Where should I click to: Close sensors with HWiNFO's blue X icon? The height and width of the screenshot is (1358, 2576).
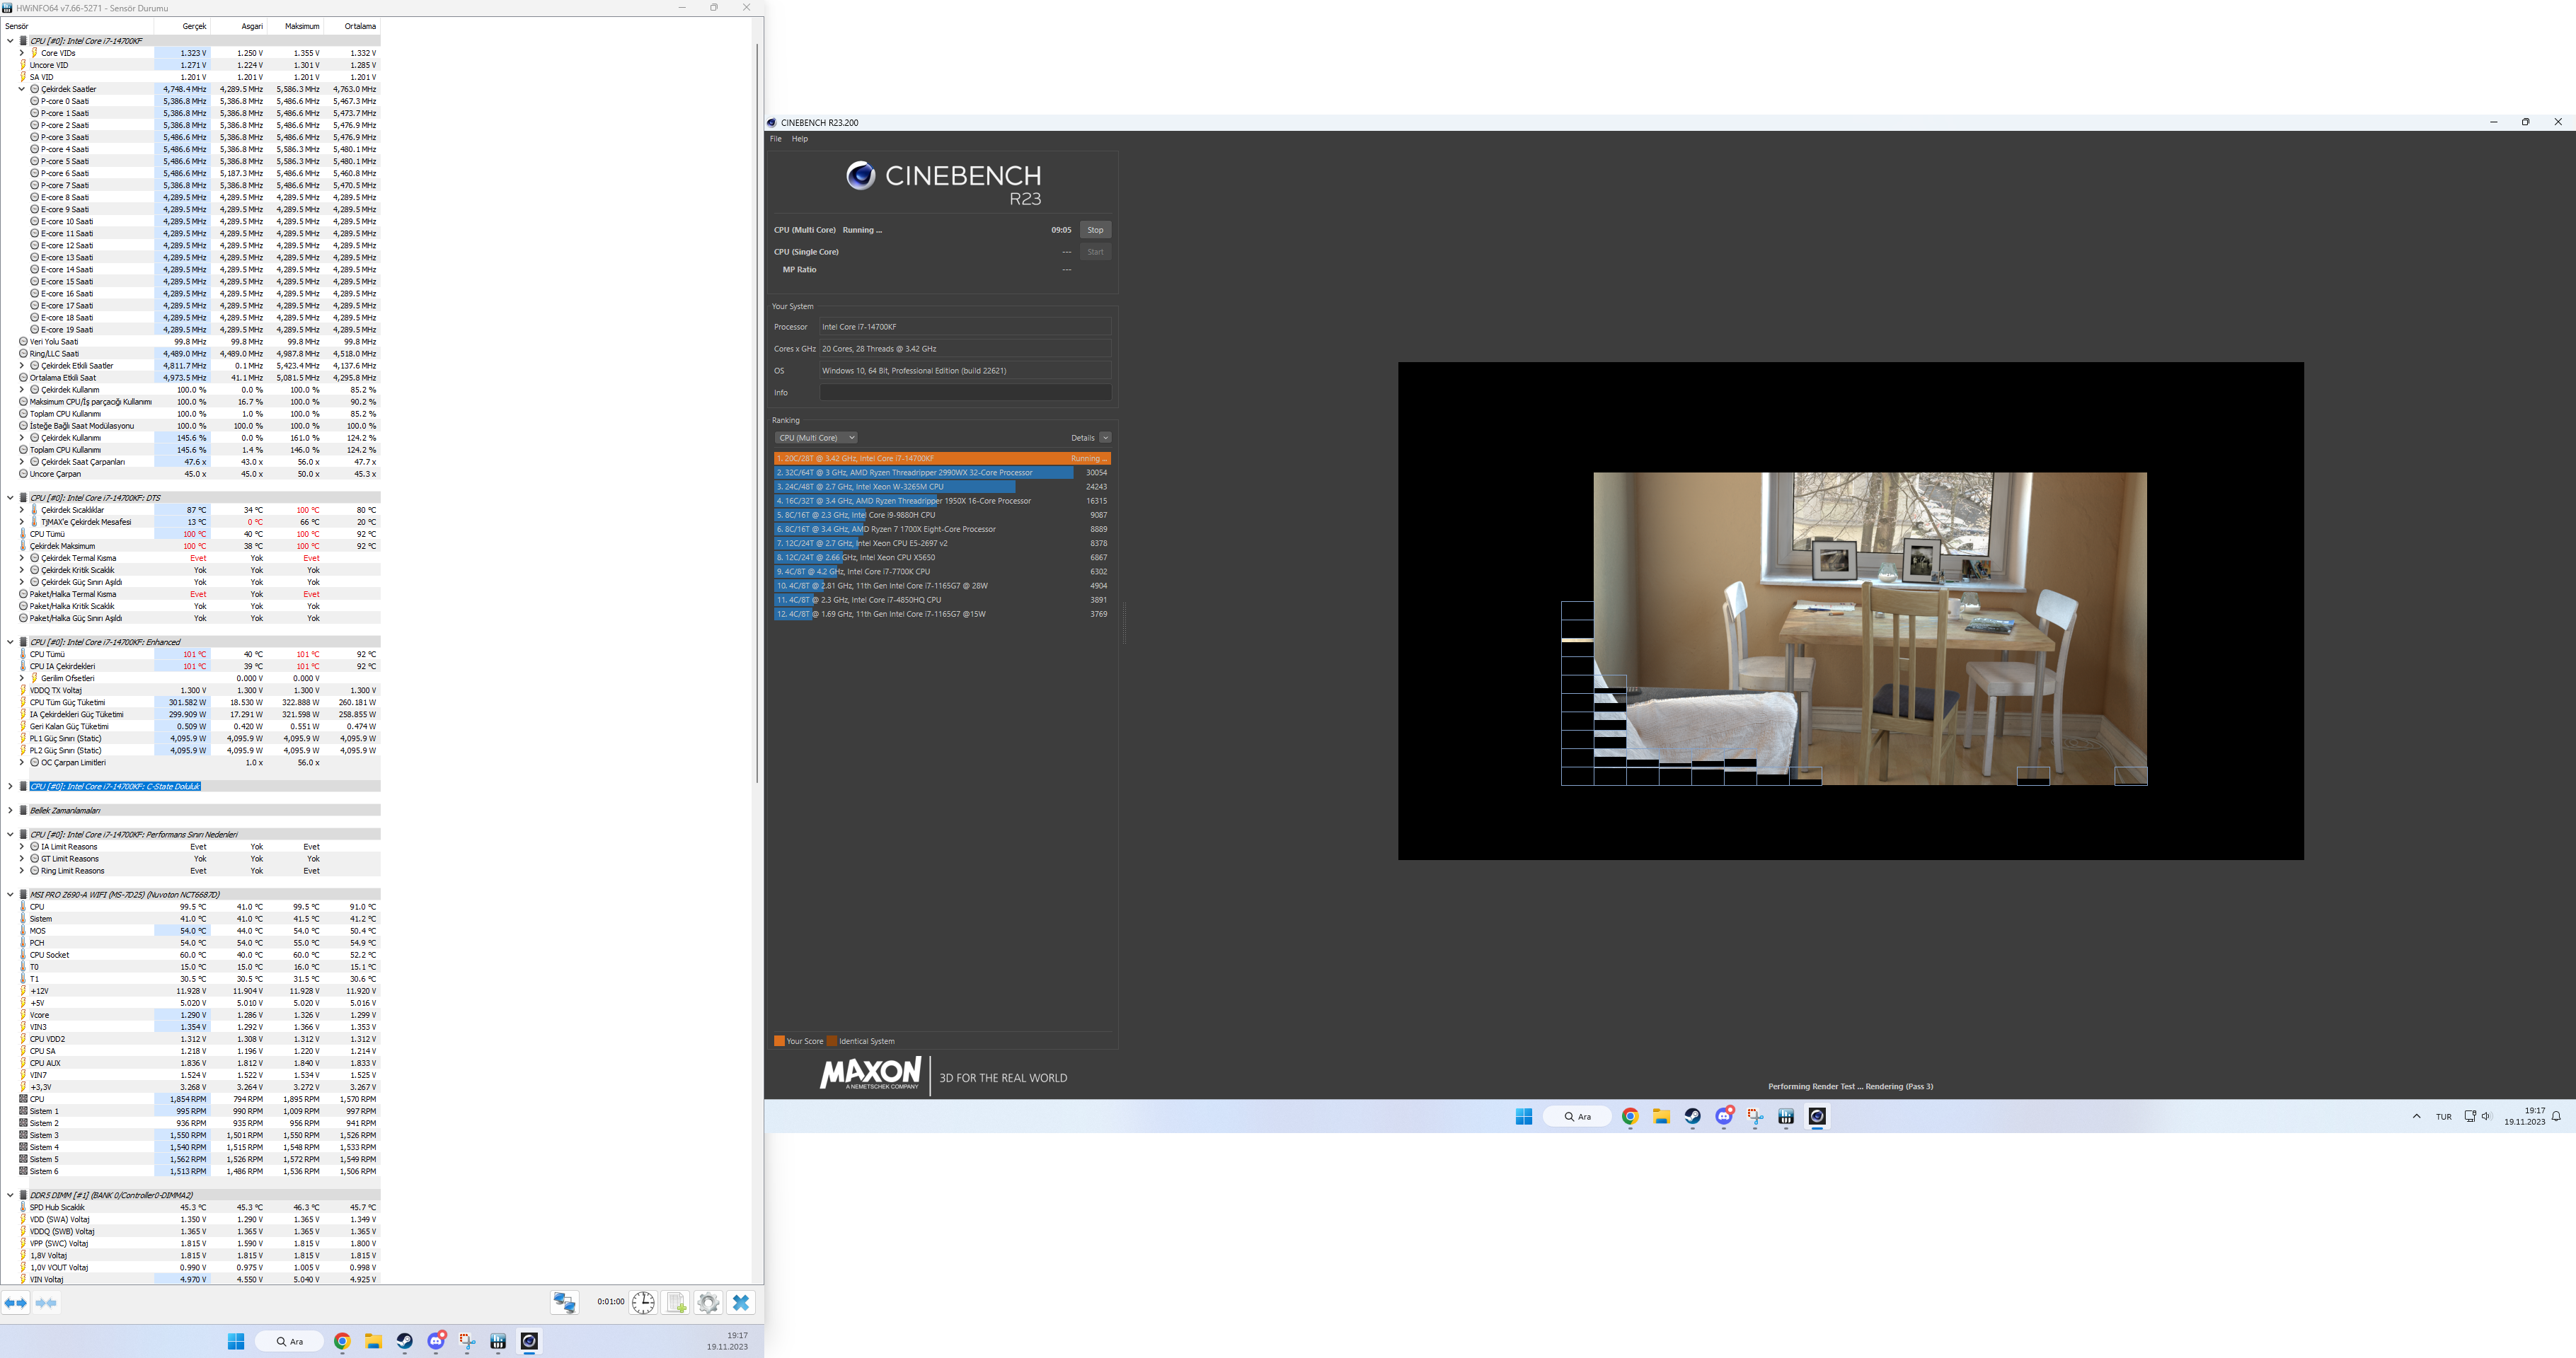point(741,1303)
